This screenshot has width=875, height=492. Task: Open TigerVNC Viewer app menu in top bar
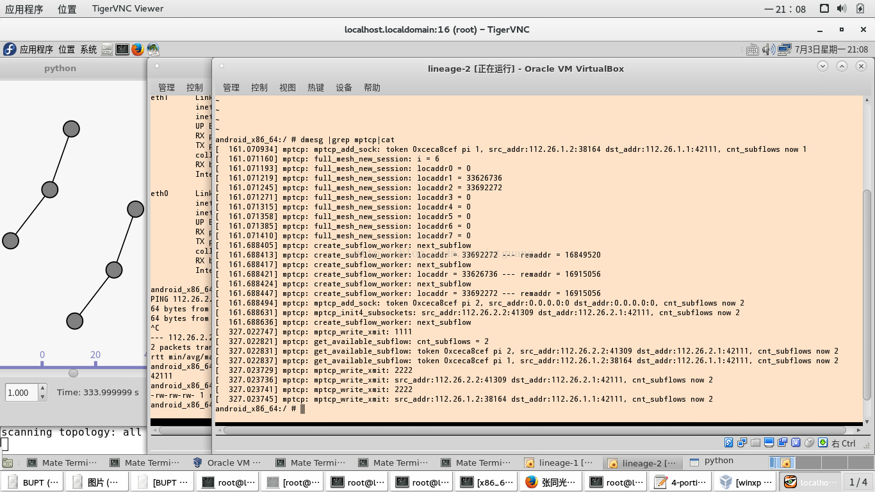click(x=127, y=9)
